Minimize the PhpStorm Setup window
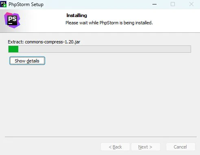200x155 pixels. (x=154, y=4)
